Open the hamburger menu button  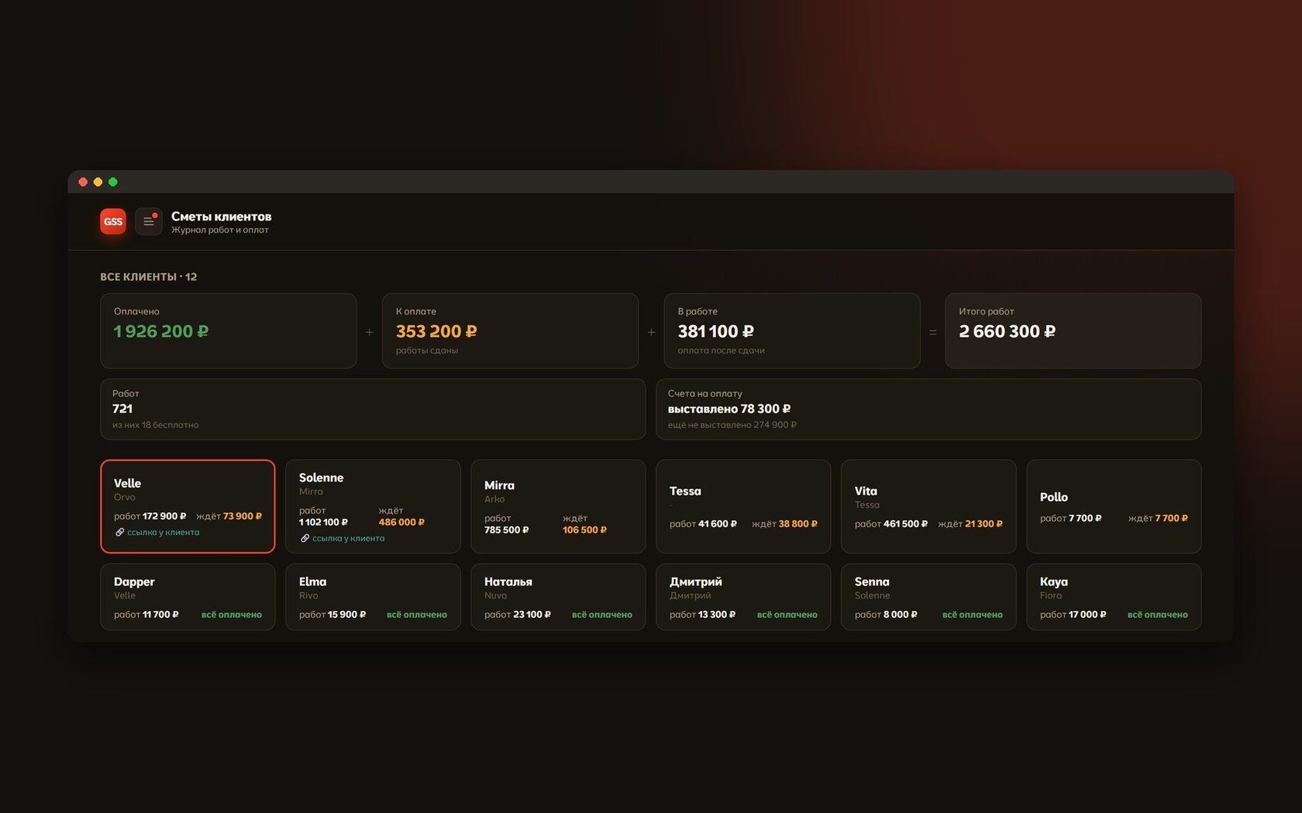pyautogui.click(x=148, y=221)
